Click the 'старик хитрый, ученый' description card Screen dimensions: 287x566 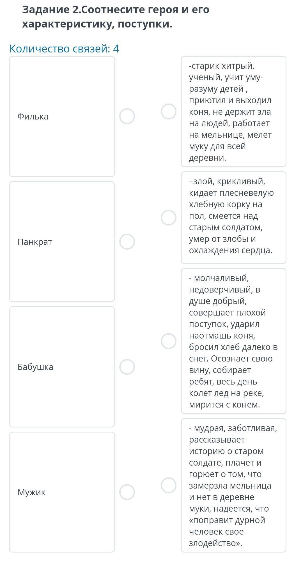coord(233,111)
